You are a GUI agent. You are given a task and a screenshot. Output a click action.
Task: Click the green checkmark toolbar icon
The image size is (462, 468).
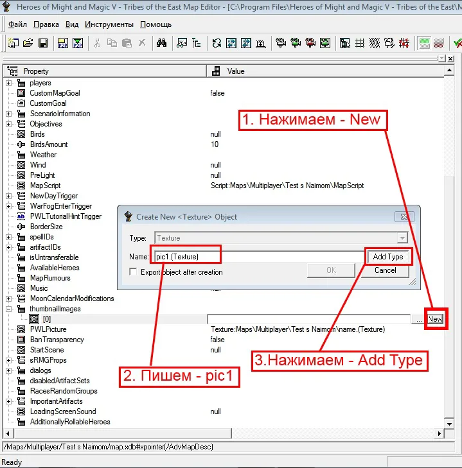click(458, 43)
